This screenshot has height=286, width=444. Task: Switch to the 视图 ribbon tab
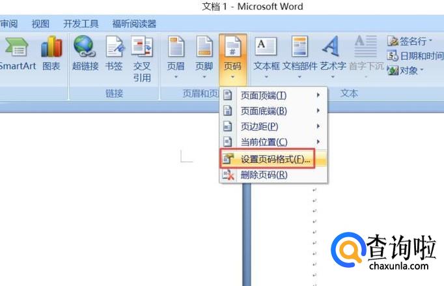click(x=40, y=24)
